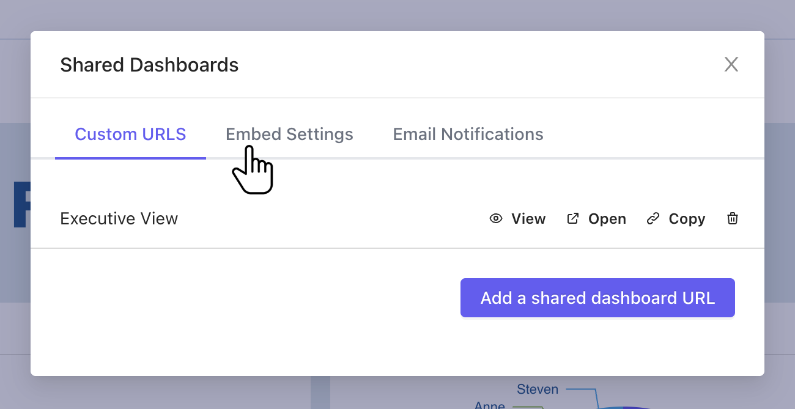Open the Email Notifications tab
This screenshot has height=409, width=795.
click(x=468, y=134)
